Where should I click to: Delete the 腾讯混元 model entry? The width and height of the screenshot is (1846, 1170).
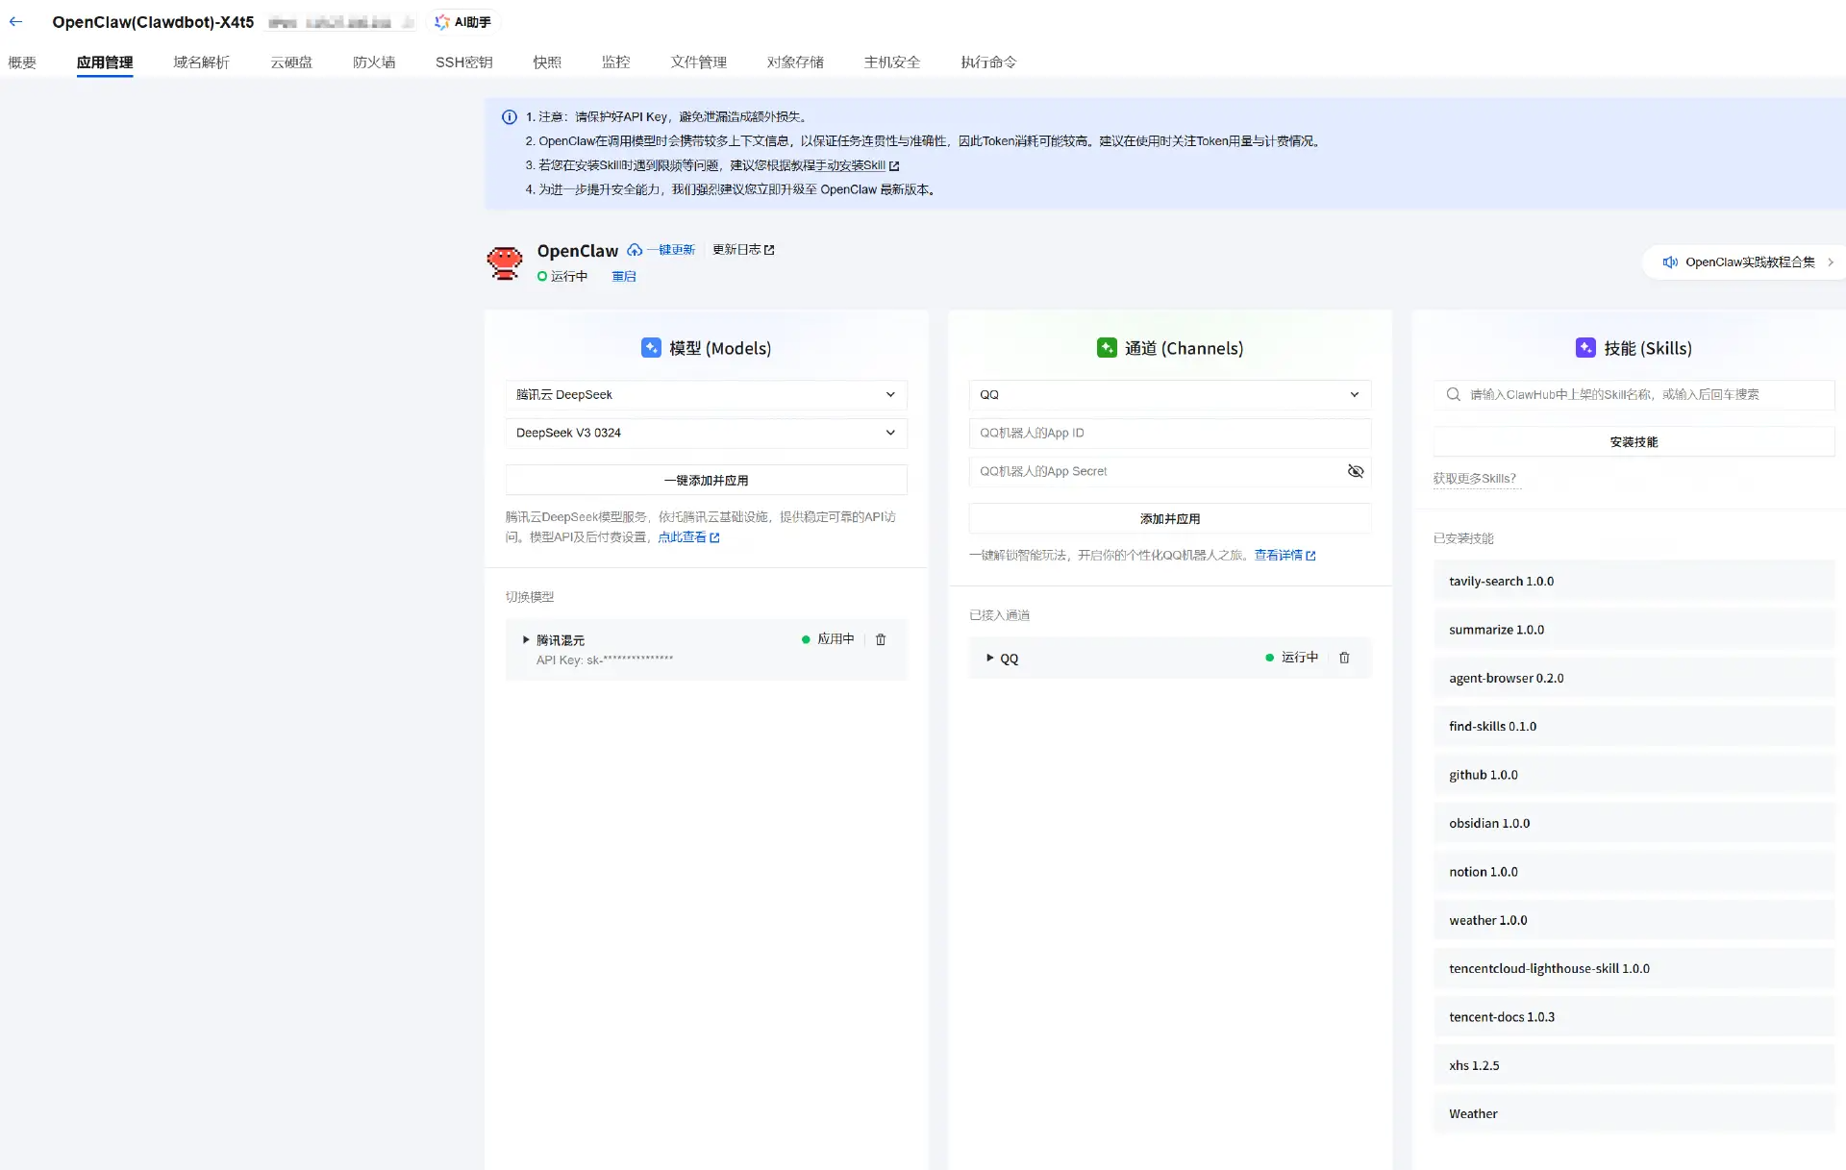[x=881, y=639]
